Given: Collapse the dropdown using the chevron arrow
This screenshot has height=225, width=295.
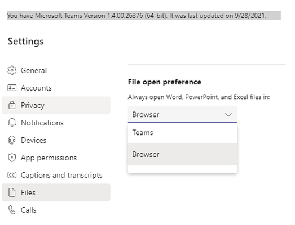Looking at the screenshot, I should coord(228,115).
